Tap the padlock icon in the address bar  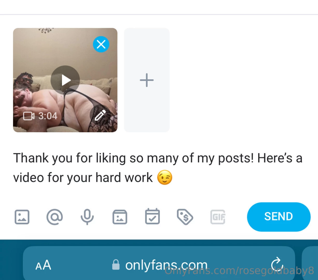pyautogui.click(x=116, y=265)
